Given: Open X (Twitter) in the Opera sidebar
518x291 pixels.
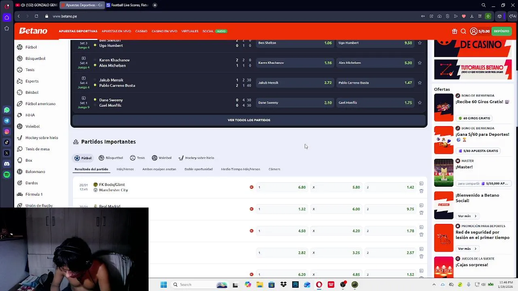Looking at the screenshot, I should tap(6, 153).
